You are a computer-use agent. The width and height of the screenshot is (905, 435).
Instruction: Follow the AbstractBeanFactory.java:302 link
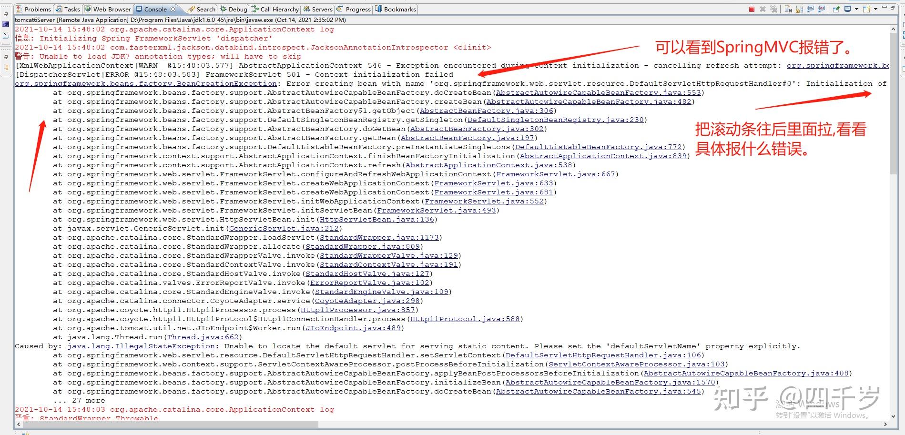click(x=477, y=129)
